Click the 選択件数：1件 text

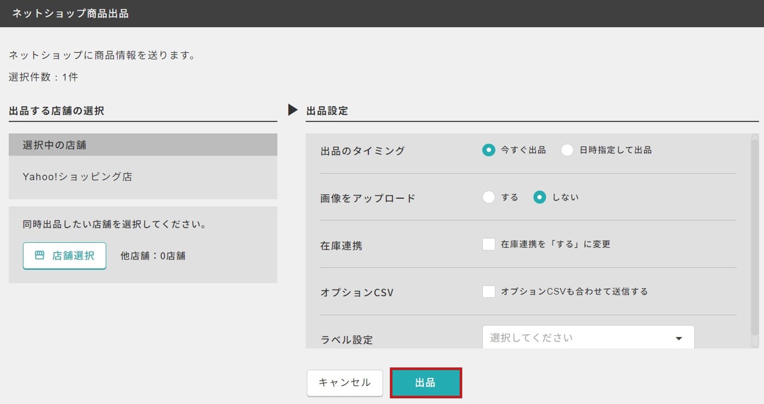(43, 77)
